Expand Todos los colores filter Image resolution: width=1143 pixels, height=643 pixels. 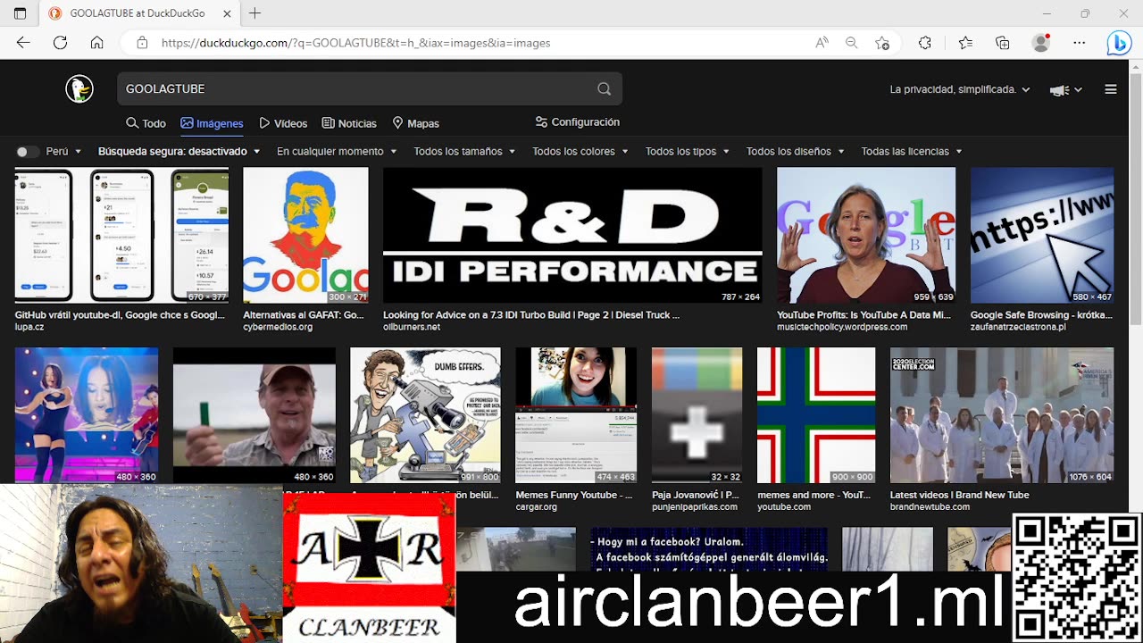(x=580, y=152)
